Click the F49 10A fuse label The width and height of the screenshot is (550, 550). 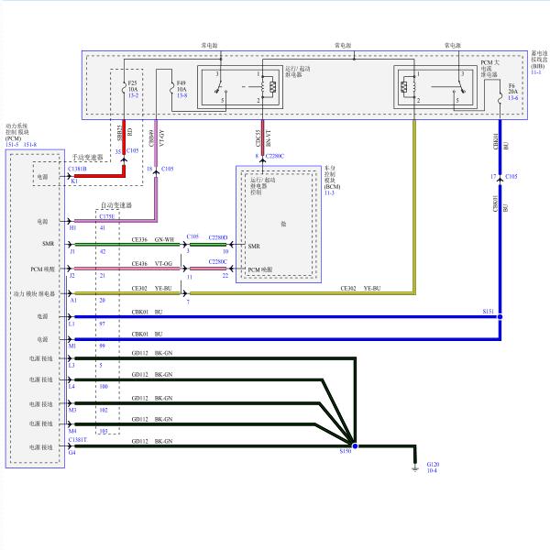click(181, 86)
